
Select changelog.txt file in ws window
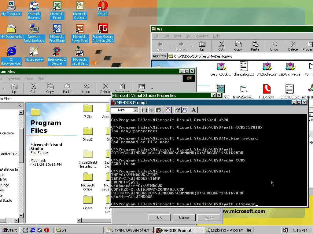click(x=244, y=69)
